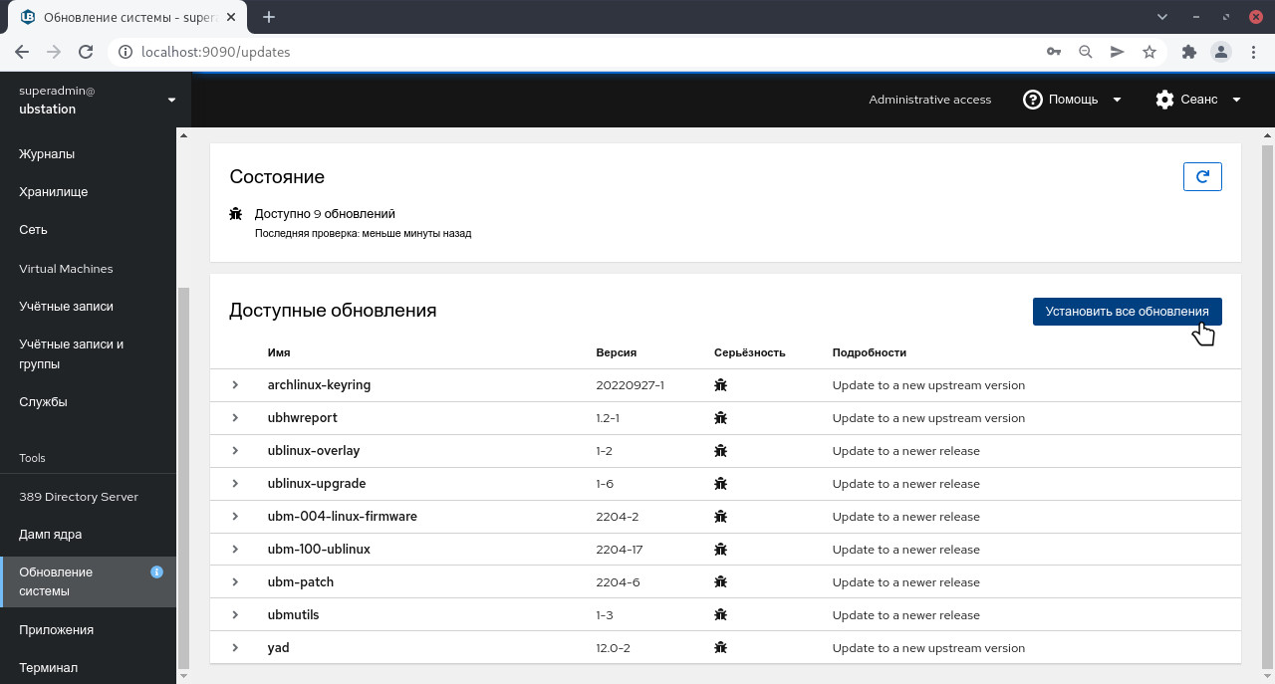Expand the ubmutils update row
Image resolution: width=1275 pixels, height=684 pixels.
click(236, 615)
